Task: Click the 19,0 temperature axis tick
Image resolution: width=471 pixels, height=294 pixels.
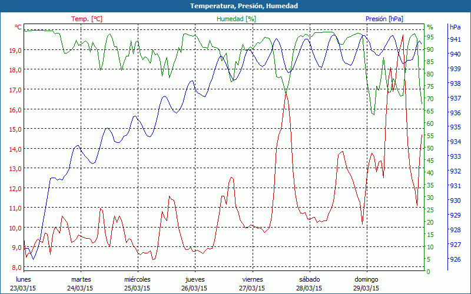Action: tap(16, 50)
